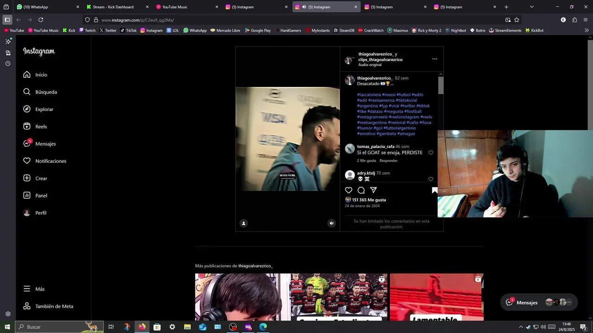
Task: Share the post via paper plane icon
Action: coord(373,190)
